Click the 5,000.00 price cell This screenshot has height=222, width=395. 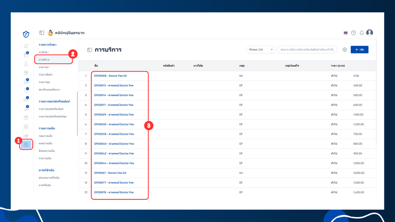tap(359, 173)
